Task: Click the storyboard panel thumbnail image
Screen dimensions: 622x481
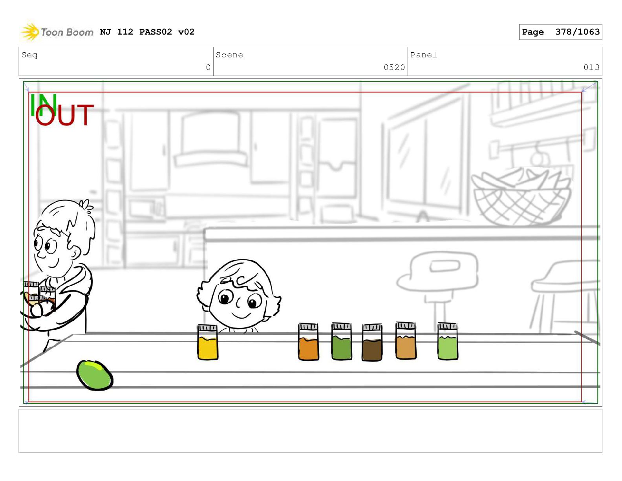Action: 310,242
